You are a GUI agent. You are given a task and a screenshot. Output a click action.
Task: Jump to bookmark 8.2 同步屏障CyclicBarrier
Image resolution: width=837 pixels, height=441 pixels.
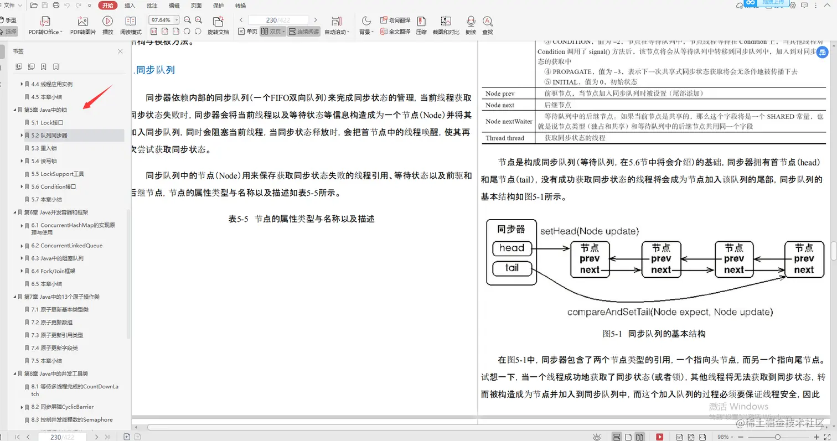coord(63,407)
